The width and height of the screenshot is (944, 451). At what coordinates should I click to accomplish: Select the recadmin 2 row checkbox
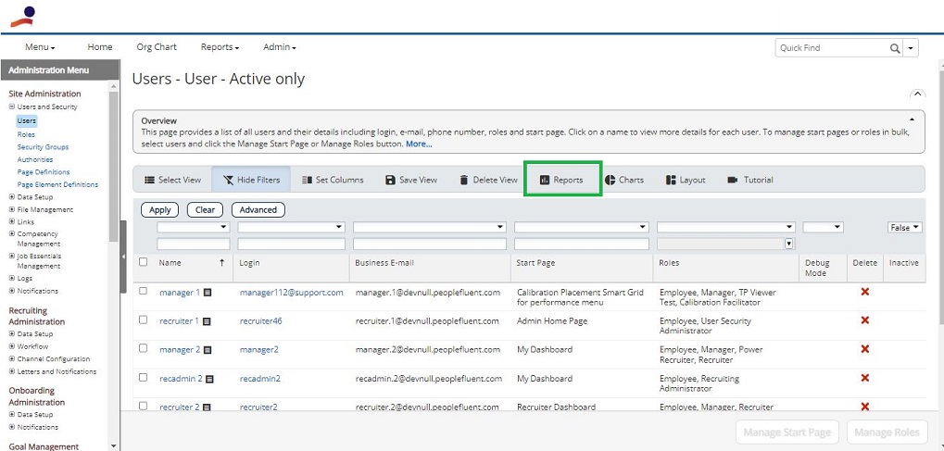click(143, 378)
